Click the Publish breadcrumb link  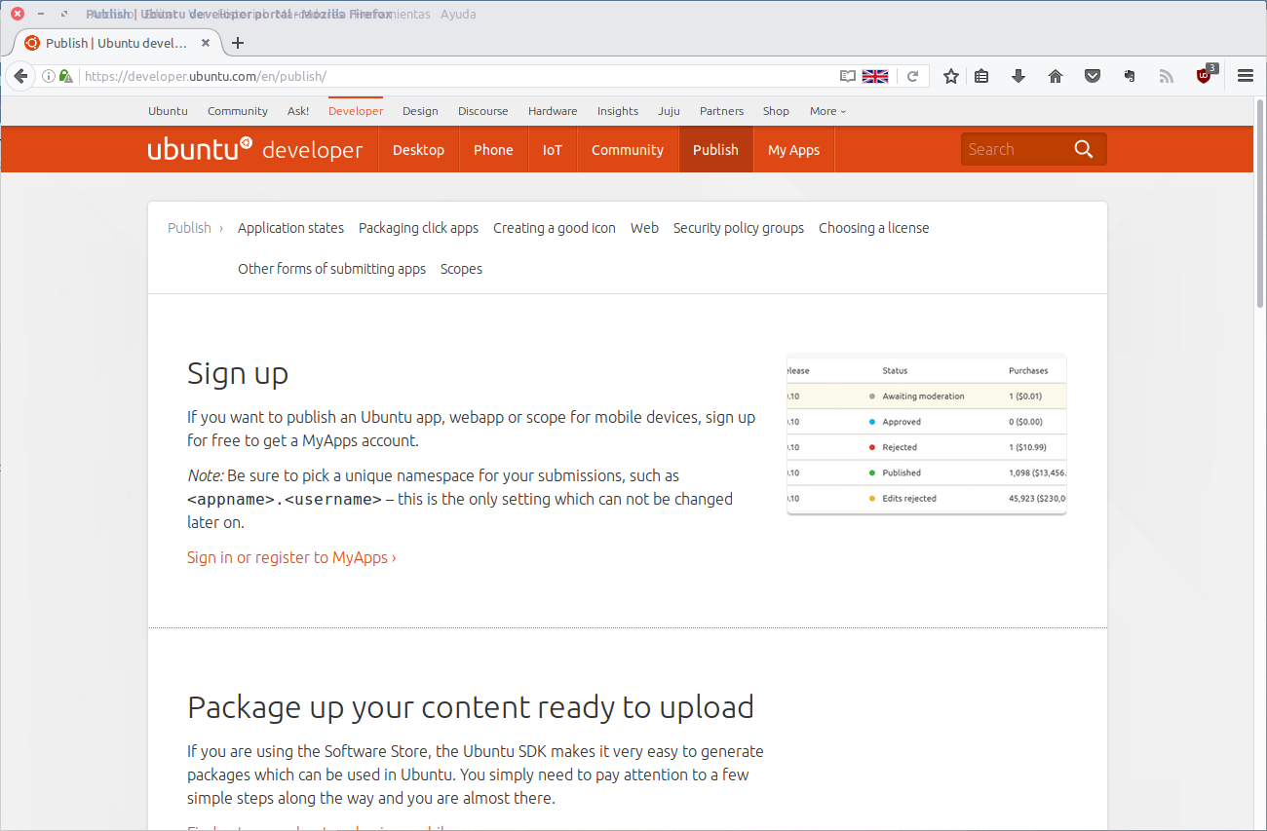189,228
